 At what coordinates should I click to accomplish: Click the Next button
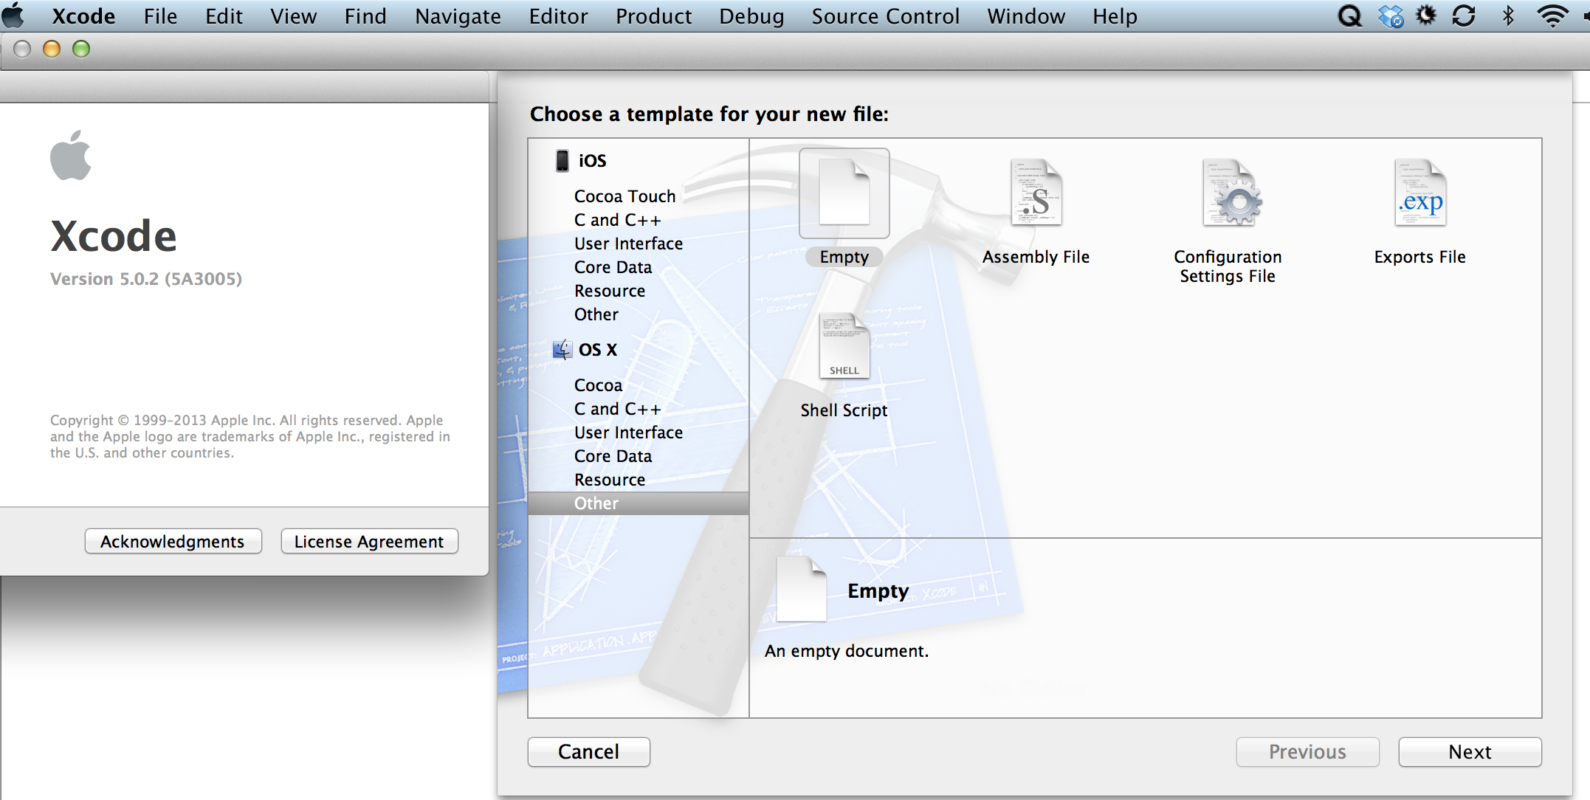click(1470, 752)
